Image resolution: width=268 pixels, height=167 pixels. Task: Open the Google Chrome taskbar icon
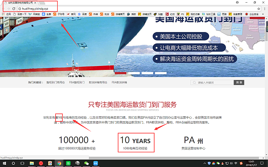(59, 163)
